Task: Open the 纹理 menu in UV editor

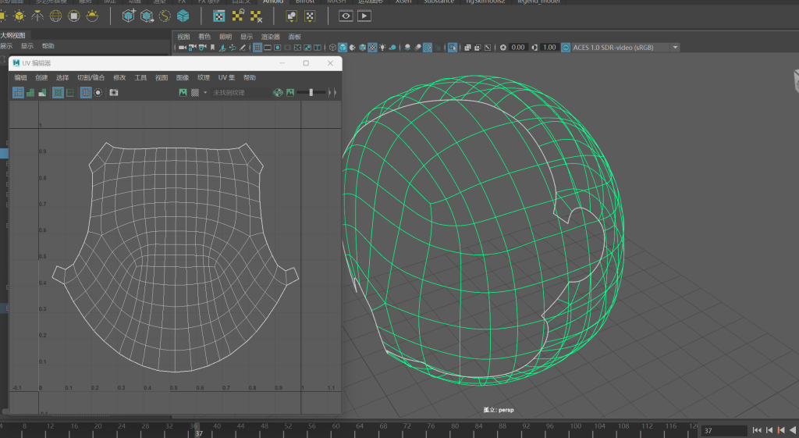Action: click(204, 77)
